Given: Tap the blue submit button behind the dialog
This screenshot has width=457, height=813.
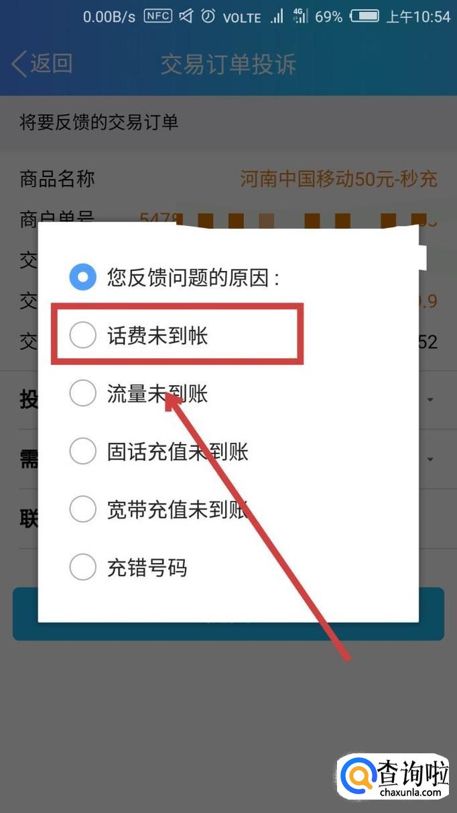Looking at the screenshot, I should [x=228, y=614].
